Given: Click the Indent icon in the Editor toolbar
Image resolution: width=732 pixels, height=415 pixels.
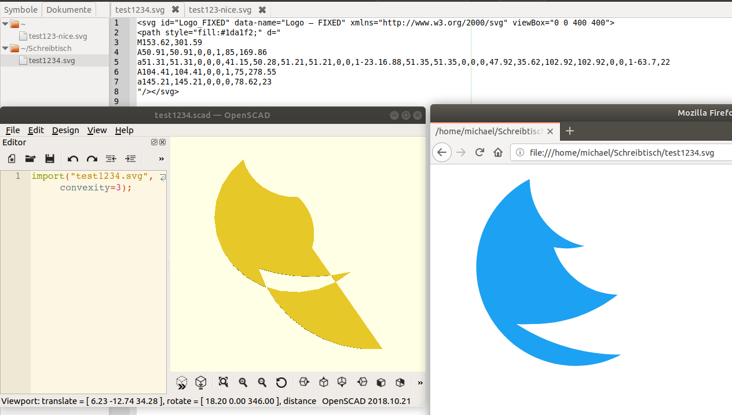Looking at the screenshot, I should 130,159.
